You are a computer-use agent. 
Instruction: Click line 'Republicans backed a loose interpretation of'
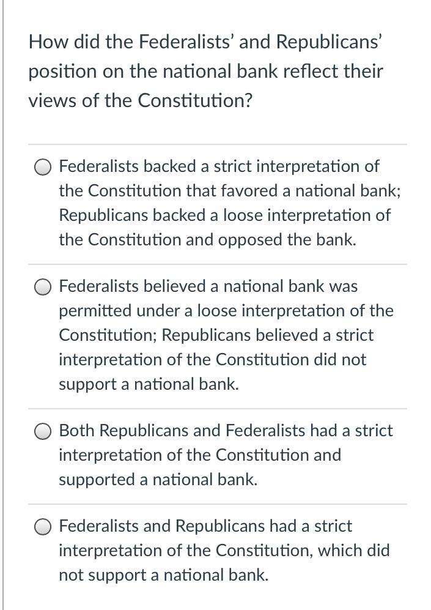[x=225, y=215]
